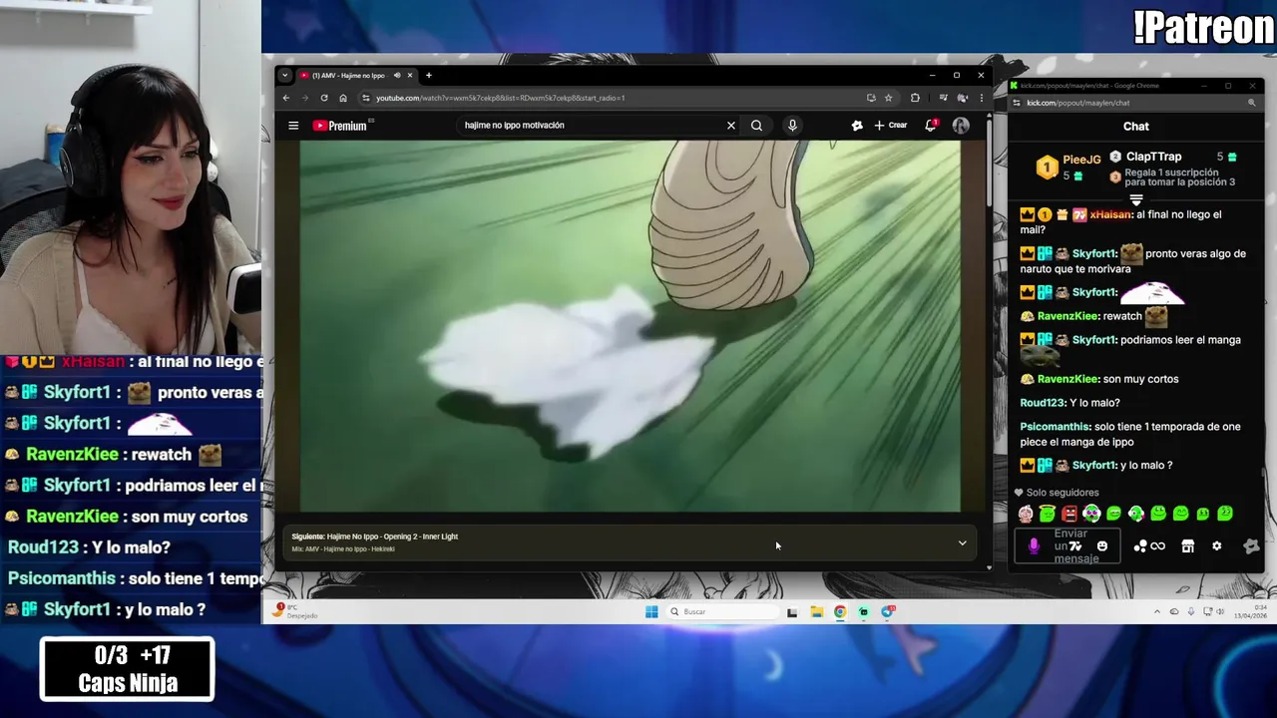Click the Siguiente Opening 2 Inner Light title

coord(392,537)
